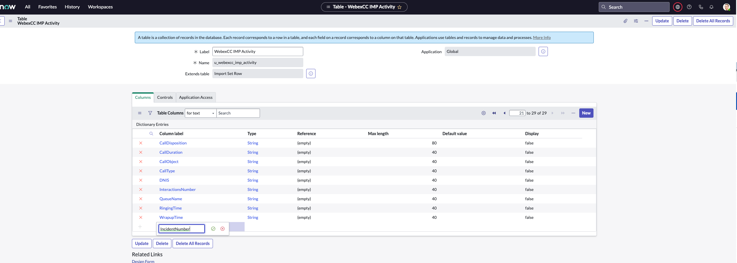The width and height of the screenshot is (737, 263).
Task: Open the help icon in top bar
Action: click(x=689, y=7)
